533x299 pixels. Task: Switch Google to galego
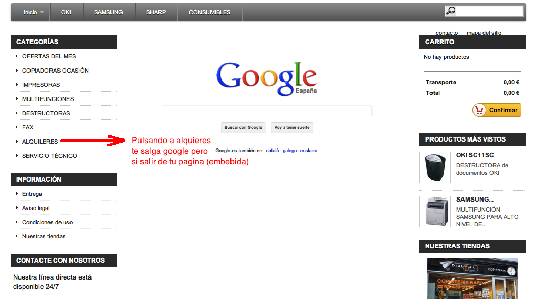pos(289,151)
